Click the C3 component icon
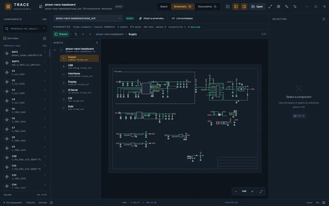 pyautogui.click(x=7, y=91)
